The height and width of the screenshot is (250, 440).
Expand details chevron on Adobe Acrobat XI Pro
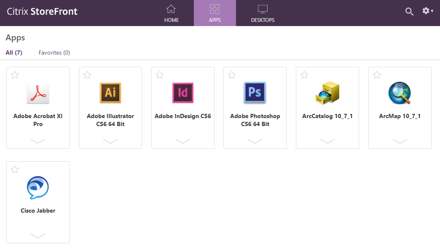(38, 141)
